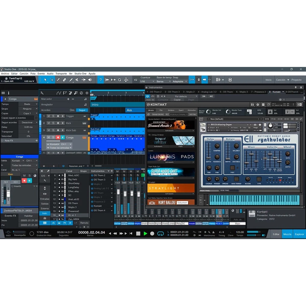The image size is (306, 306).
Task: Pin the Instrumentos window
Action: point(296,88)
